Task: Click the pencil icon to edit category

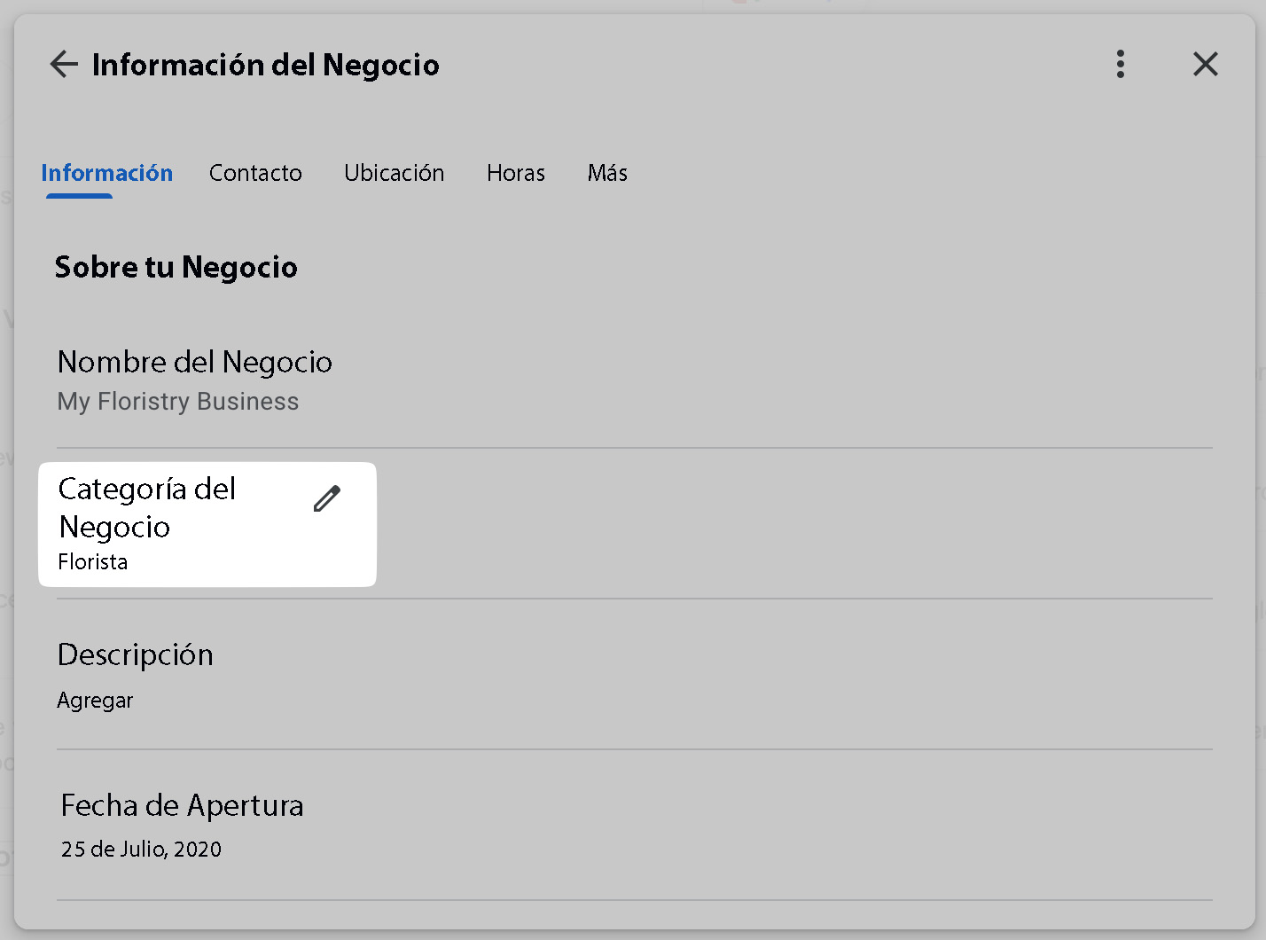Action: click(327, 499)
